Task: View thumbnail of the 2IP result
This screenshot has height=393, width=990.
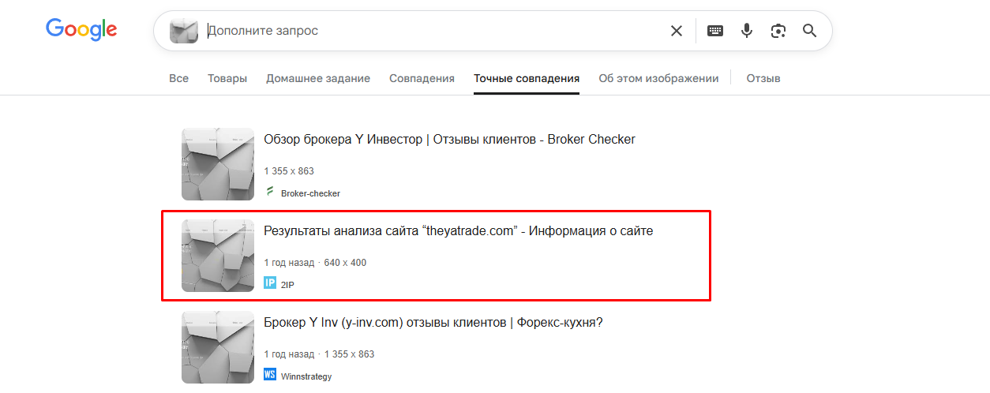Action: tap(218, 256)
